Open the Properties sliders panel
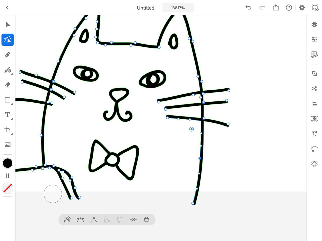322x241 pixels. [x=314, y=40]
